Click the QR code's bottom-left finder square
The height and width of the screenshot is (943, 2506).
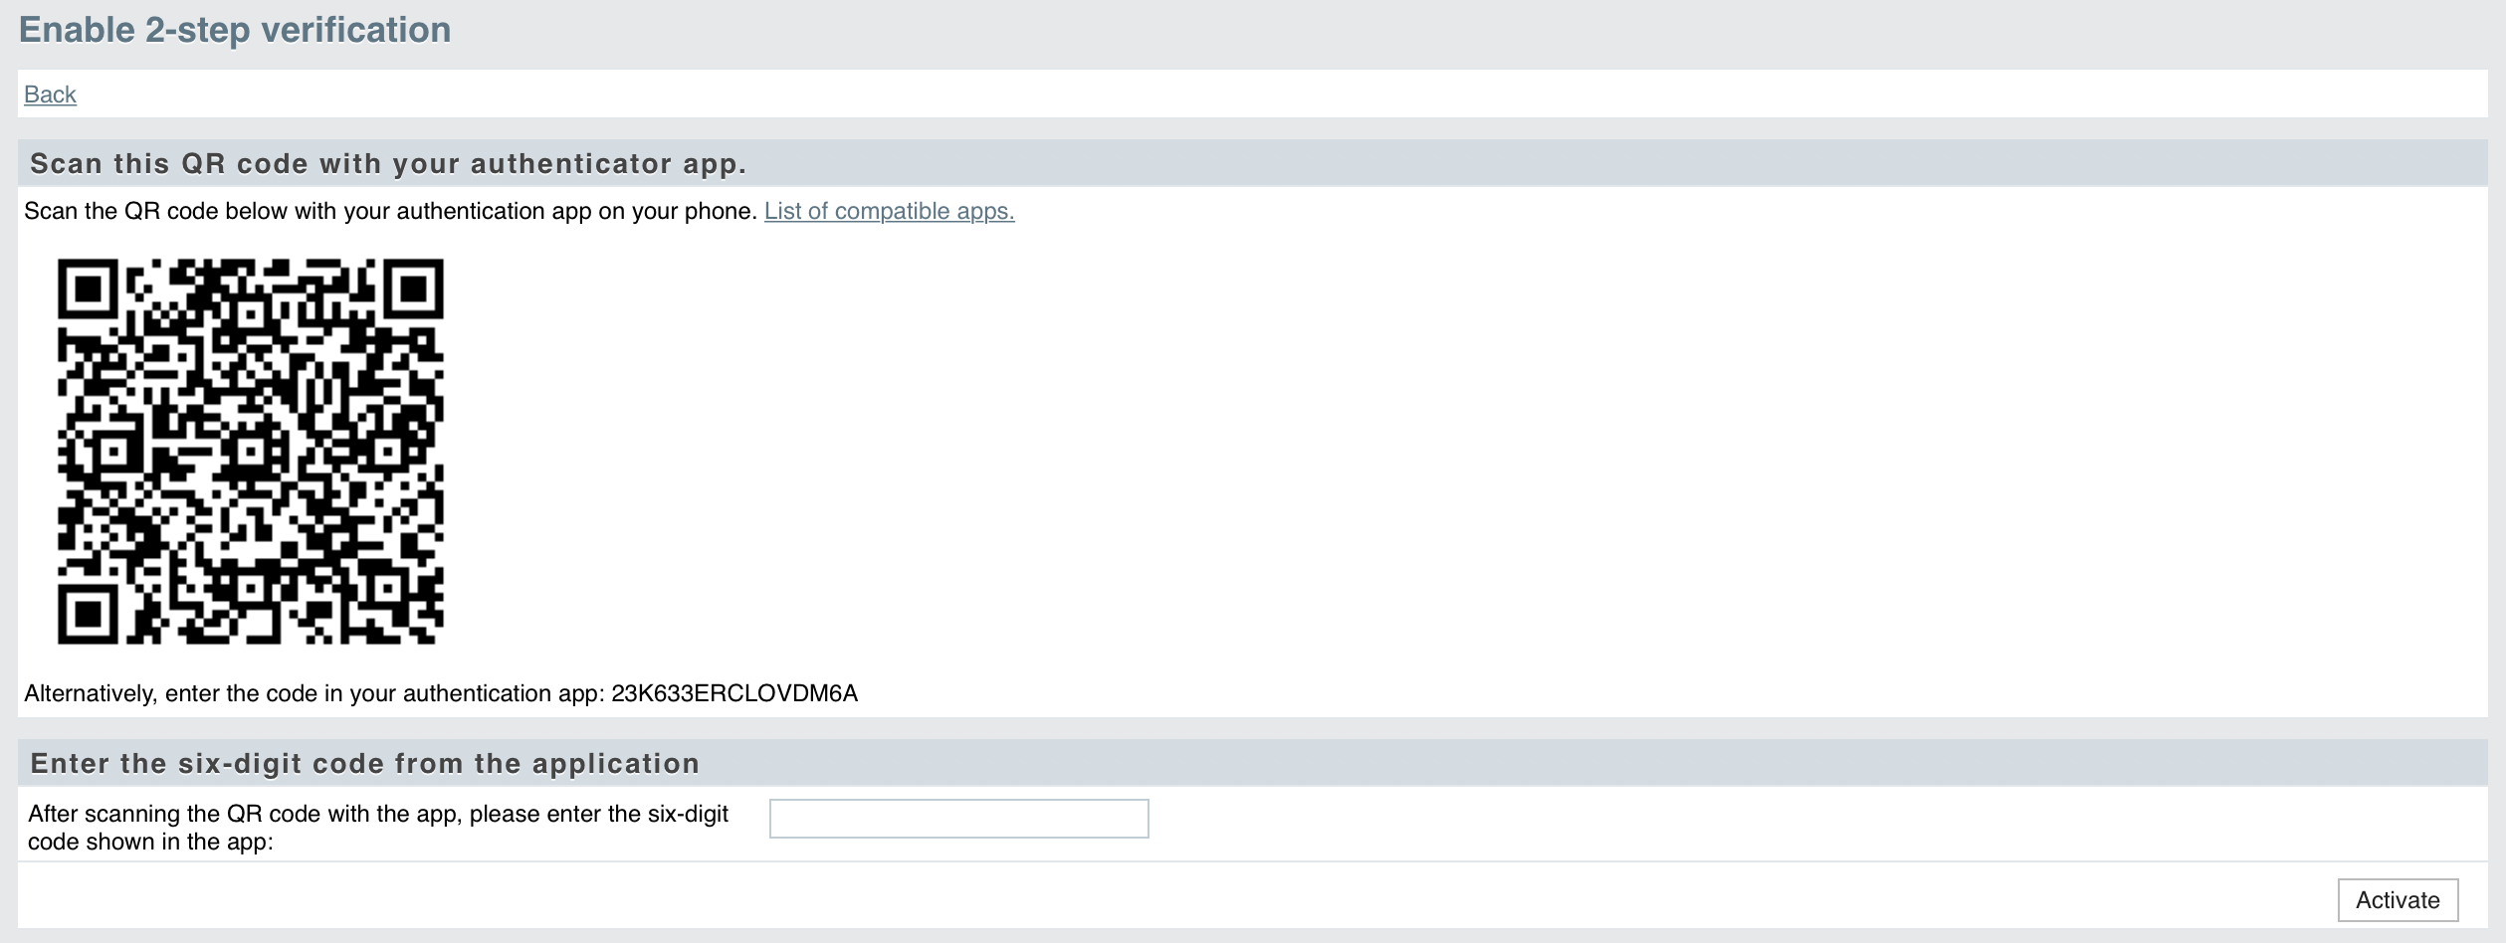(x=89, y=614)
